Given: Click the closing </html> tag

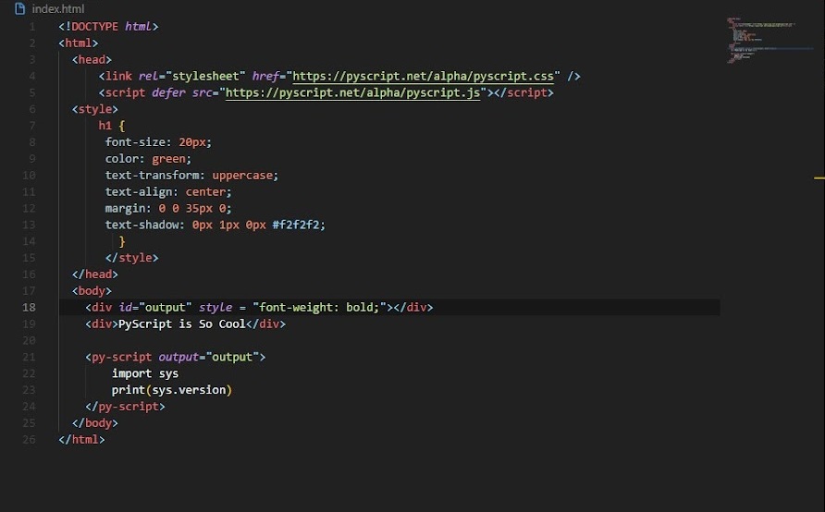Looking at the screenshot, I should (x=81, y=440).
